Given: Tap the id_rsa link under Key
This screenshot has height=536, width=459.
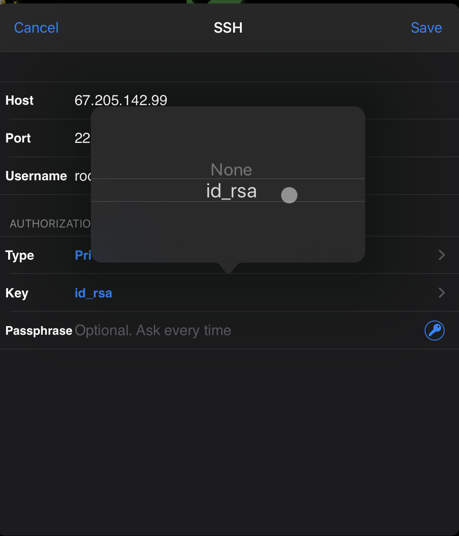Looking at the screenshot, I should (x=93, y=293).
